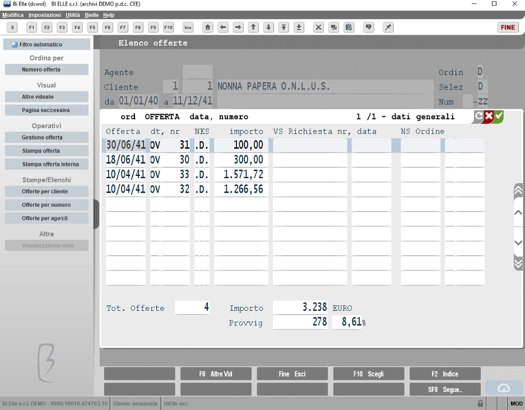Click the left arrow toolbar icon
This screenshot has height=410, width=525.
click(223, 27)
